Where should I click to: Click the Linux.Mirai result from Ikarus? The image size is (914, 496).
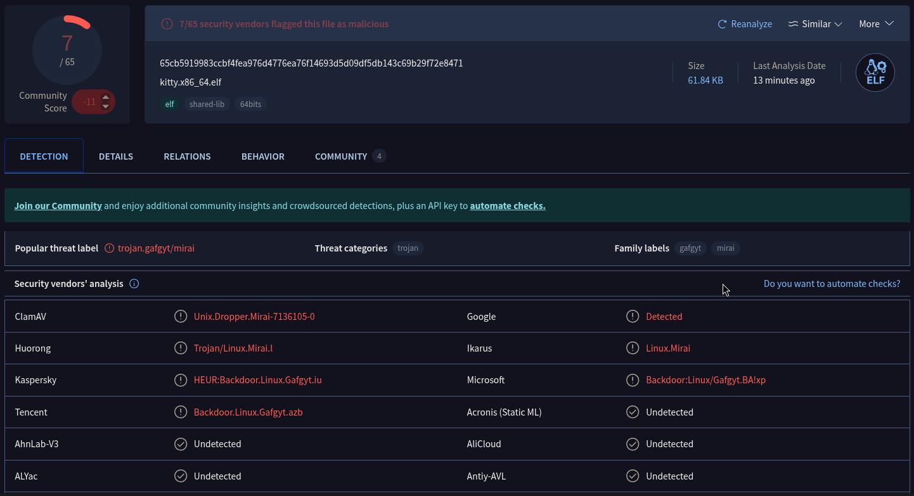pyautogui.click(x=668, y=348)
